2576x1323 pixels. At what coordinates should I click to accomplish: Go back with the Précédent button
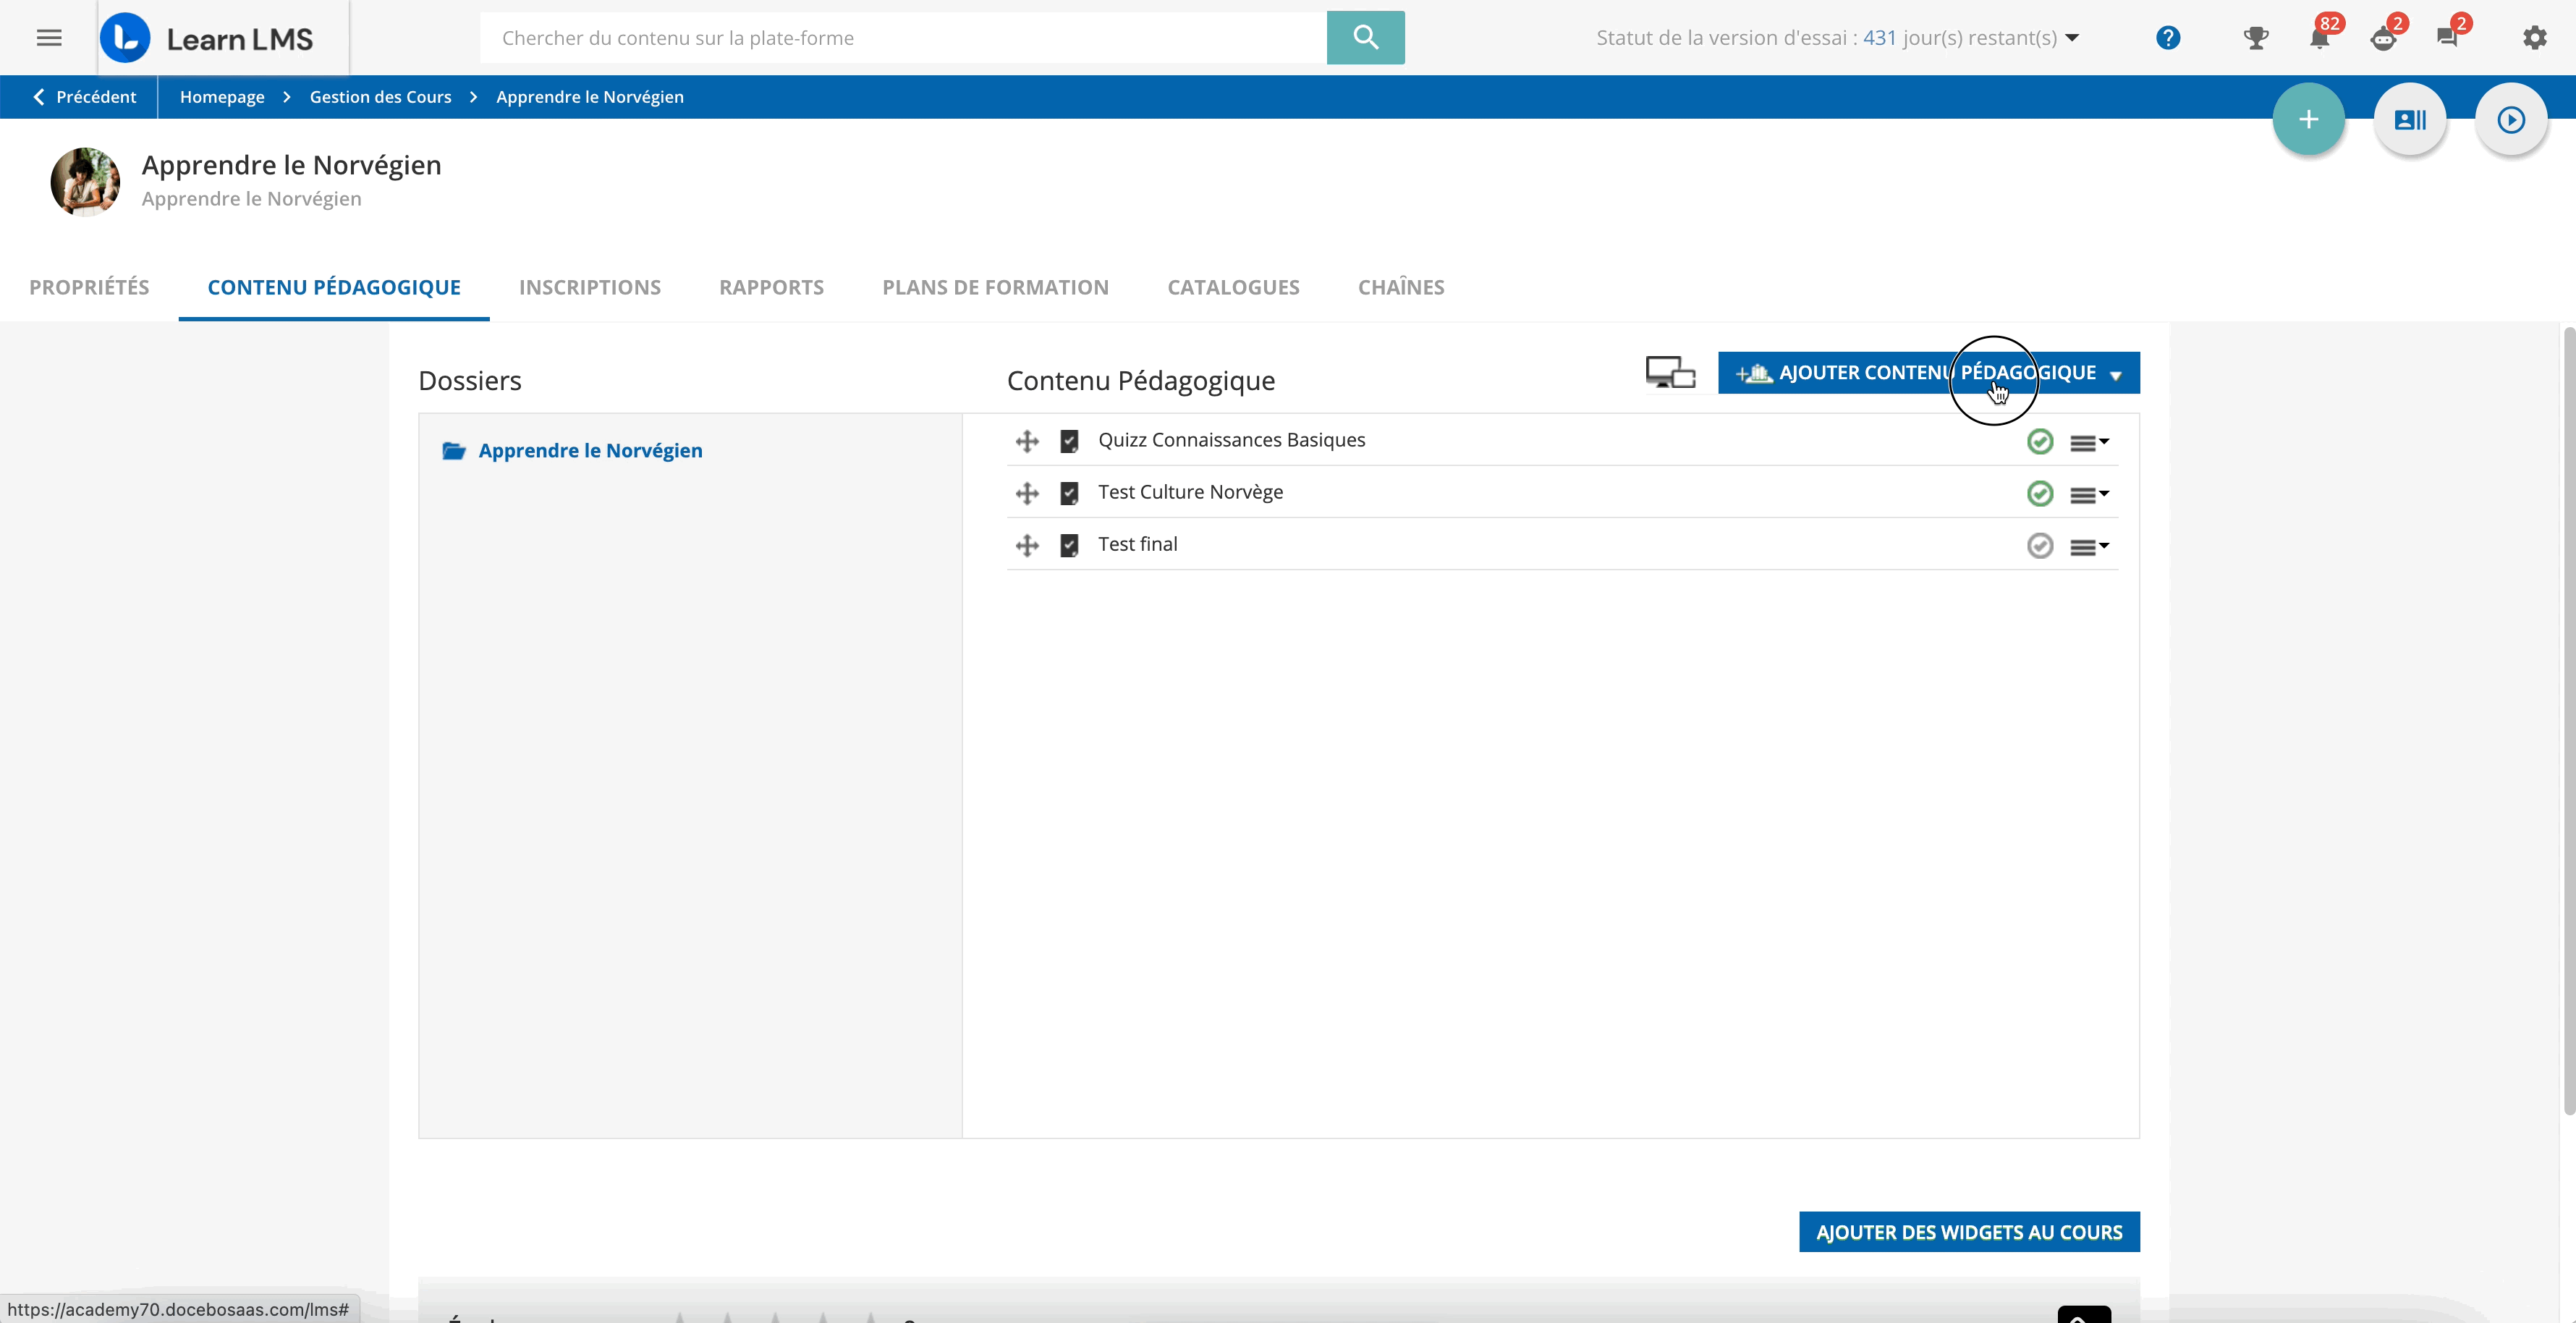click(x=85, y=97)
